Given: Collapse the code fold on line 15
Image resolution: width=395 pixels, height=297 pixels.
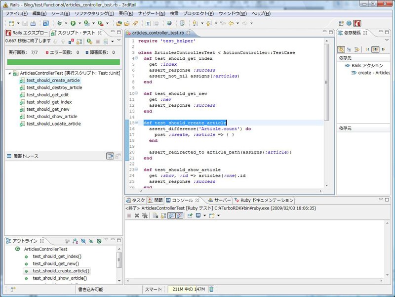Looking at the screenshot, I should [136, 123].
